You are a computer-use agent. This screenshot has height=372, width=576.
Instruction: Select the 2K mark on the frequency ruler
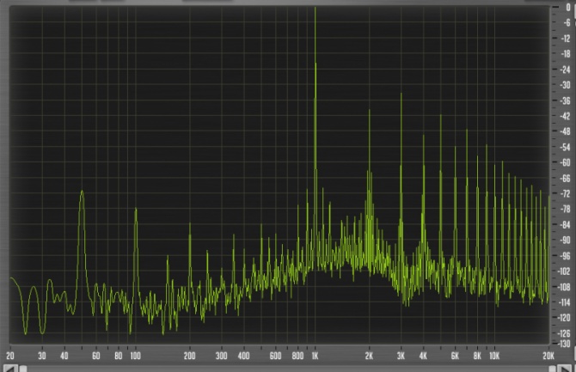pos(369,354)
